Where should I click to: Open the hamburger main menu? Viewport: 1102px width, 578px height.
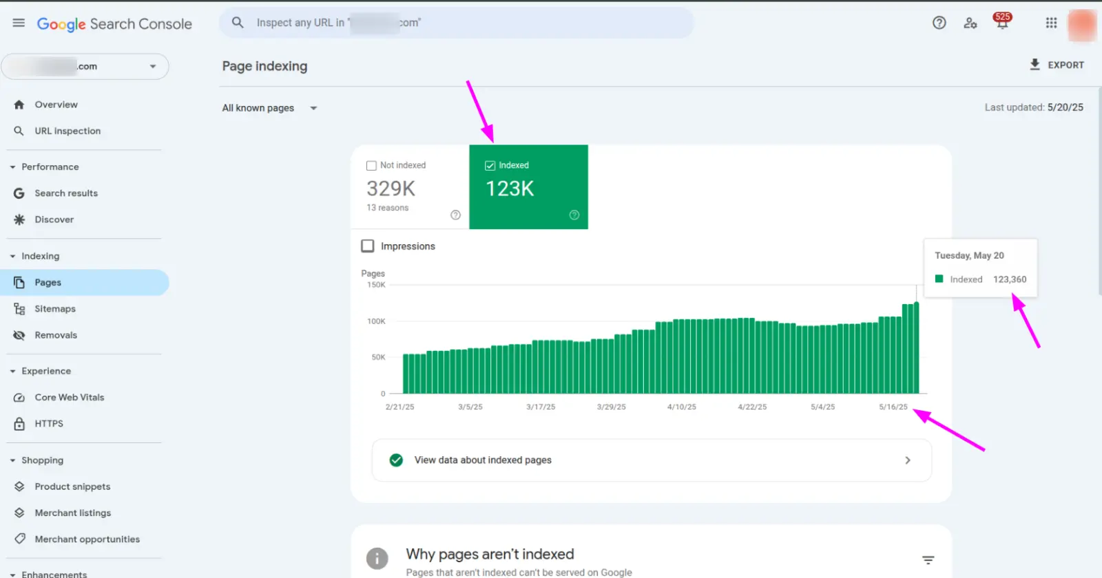19,23
